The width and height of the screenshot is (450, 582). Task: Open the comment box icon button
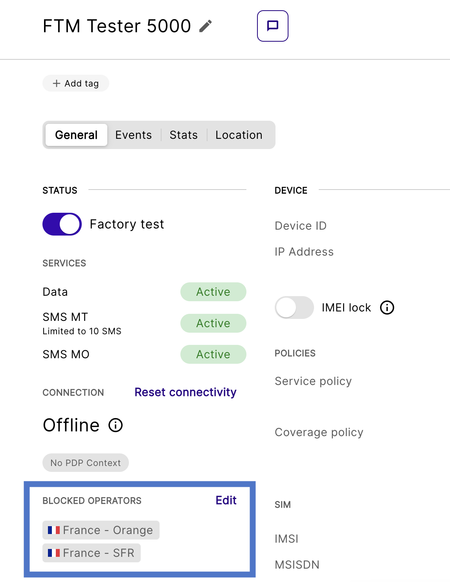(x=272, y=26)
